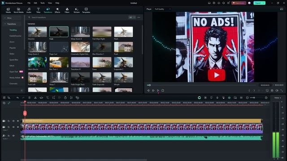
Task: Click the text tool icon in timeline toolbar
Action: coord(48,98)
